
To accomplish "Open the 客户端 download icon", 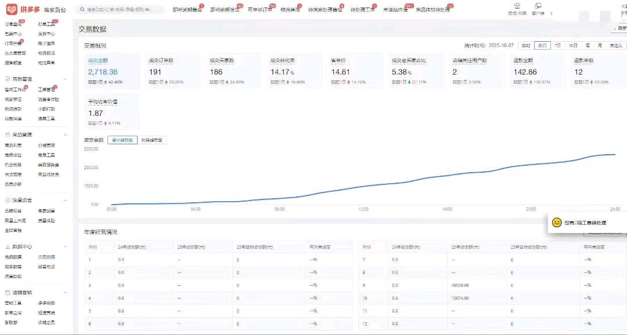I will click(539, 6).
